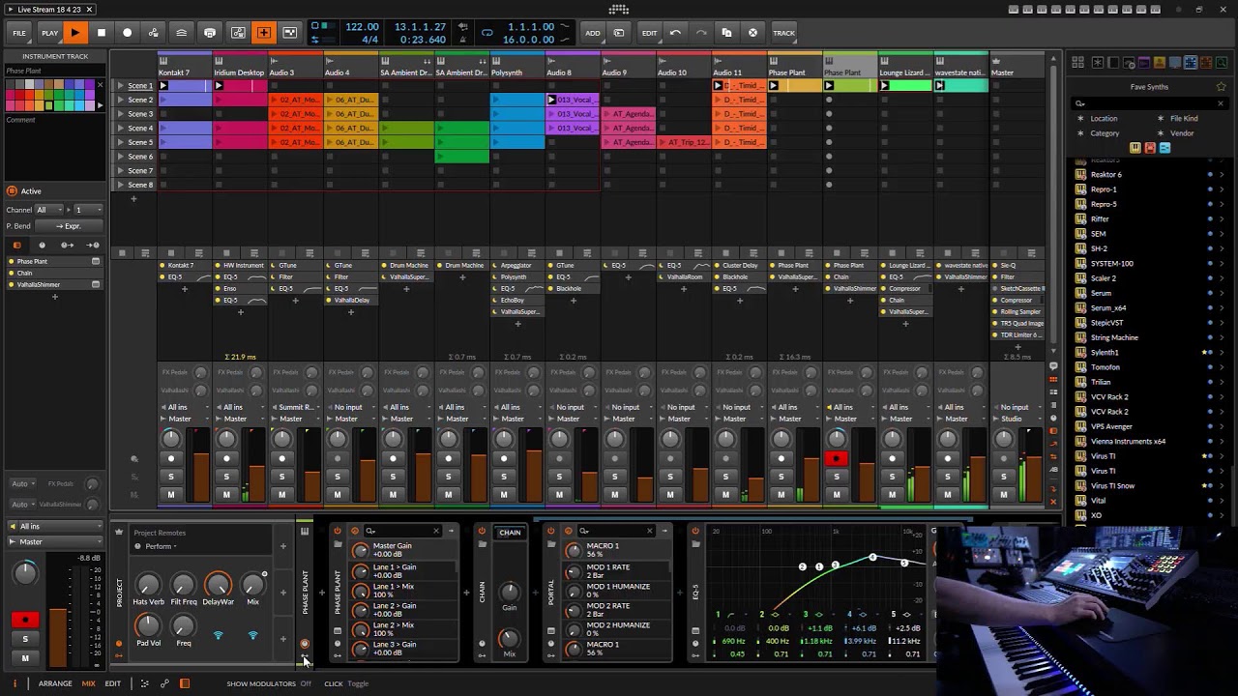Mute the track in the inspector strip
This screenshot has height=696, width=1238.
(25, 658)
